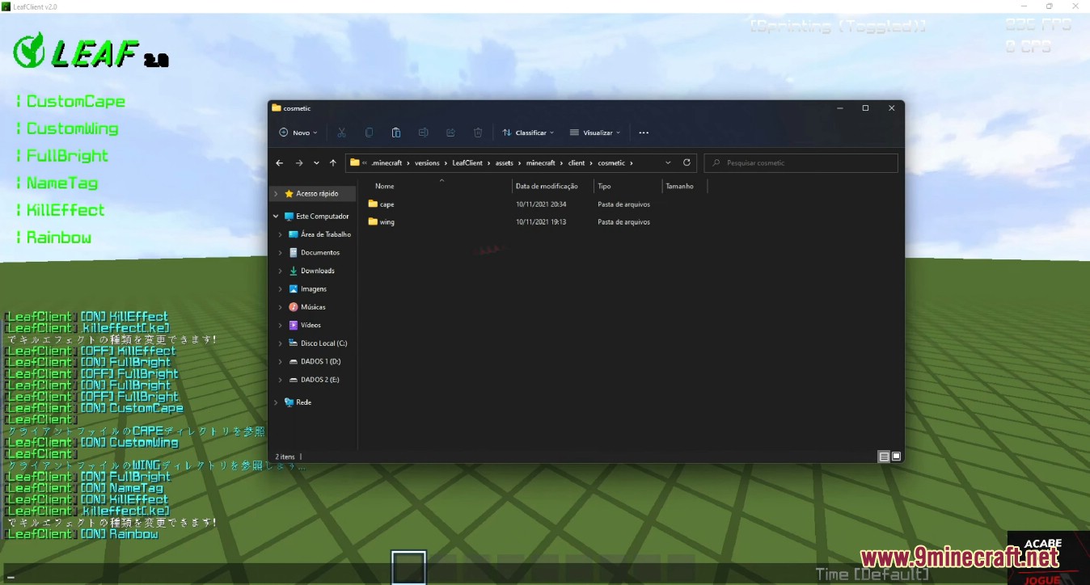Click the LeafClient breadcrumb segment

coord(467,162)
